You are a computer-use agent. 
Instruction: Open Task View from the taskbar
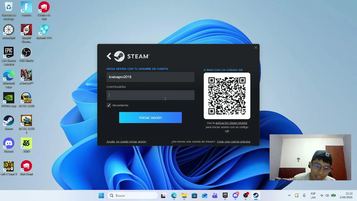163,196
